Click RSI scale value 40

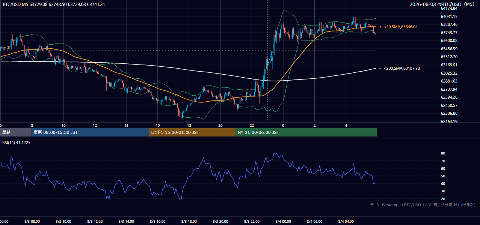point(443,183)
